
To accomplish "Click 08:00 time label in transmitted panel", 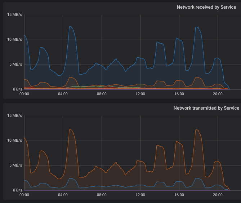I will point(102,195).
